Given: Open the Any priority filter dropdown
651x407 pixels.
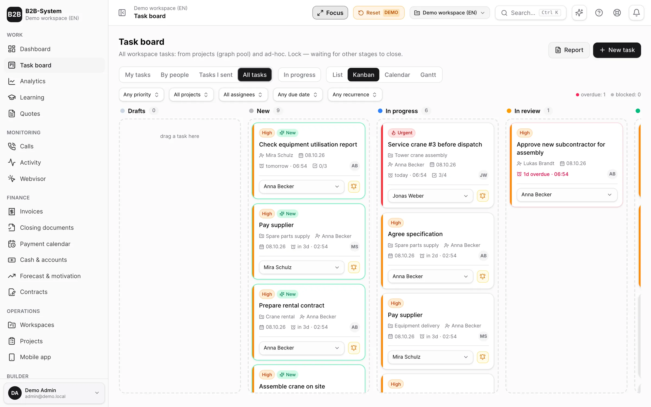Looking at the screenshot, I should tap(141, 94).
